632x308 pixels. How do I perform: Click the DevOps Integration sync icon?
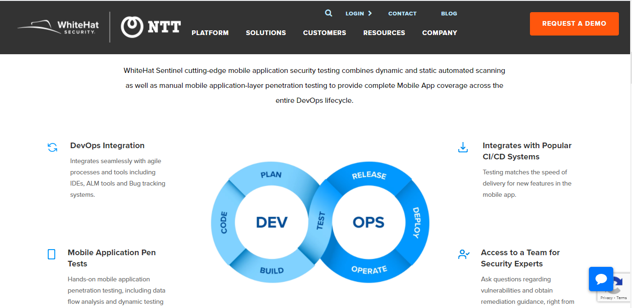click(52, 148)
